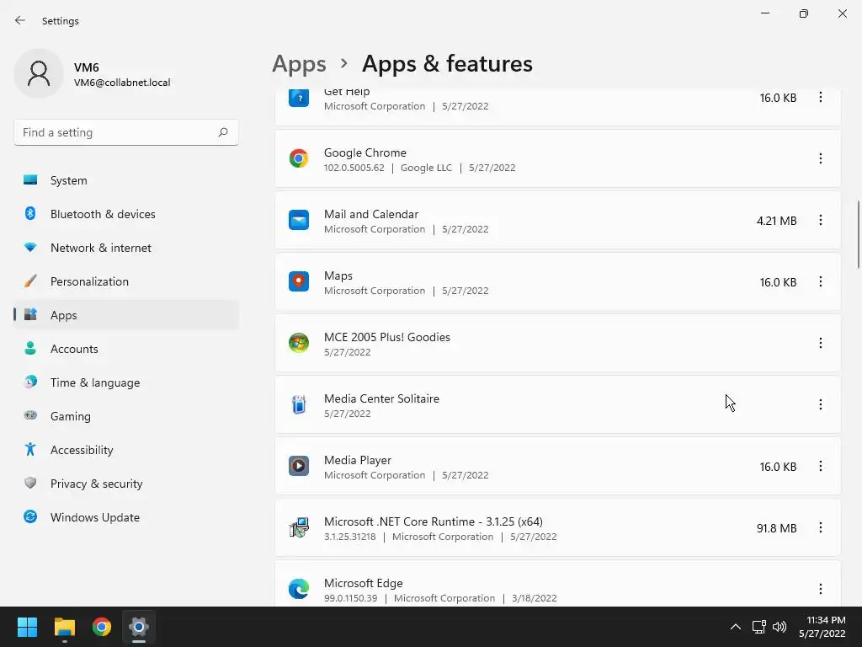Open more options for Mail and Calendar

[x=821, y=220]
